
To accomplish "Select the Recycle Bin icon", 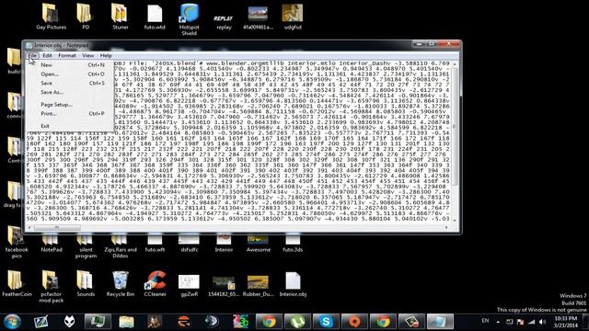I will 121,284.
